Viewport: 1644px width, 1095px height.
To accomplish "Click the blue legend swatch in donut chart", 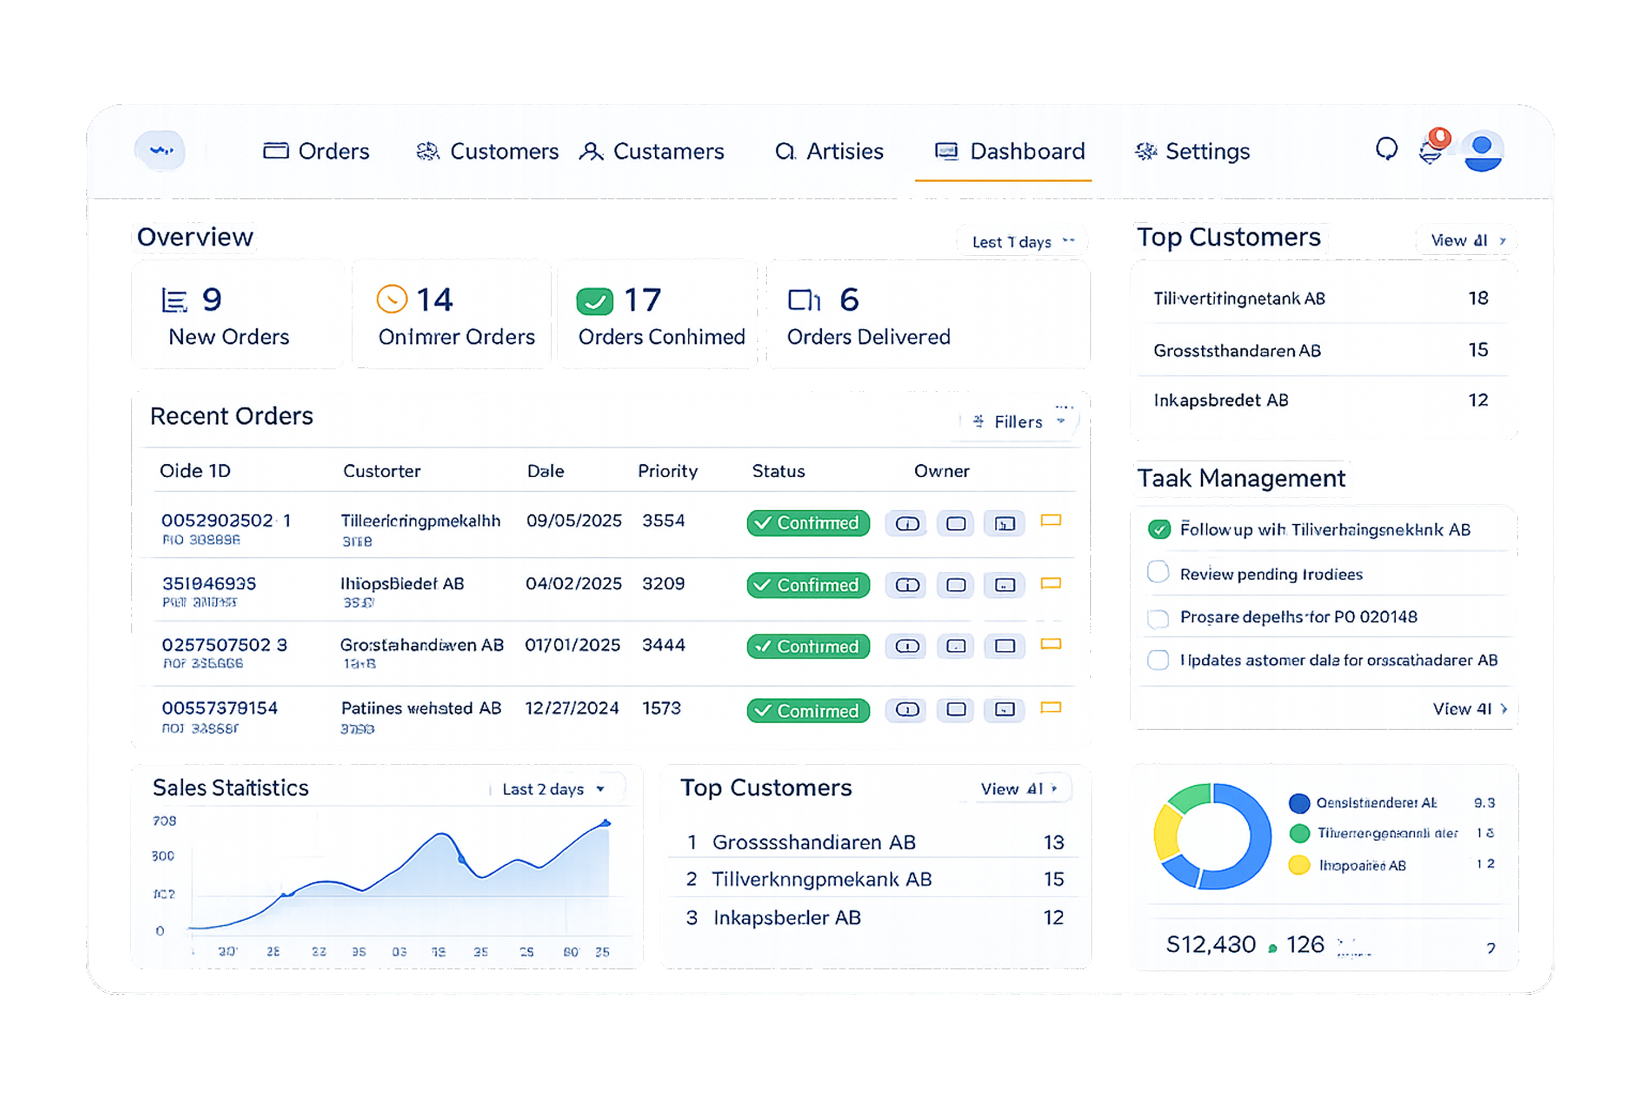I will (x=1299, y=803).
